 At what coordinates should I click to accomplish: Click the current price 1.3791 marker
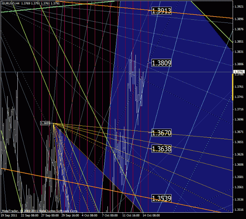click(239, 72)
